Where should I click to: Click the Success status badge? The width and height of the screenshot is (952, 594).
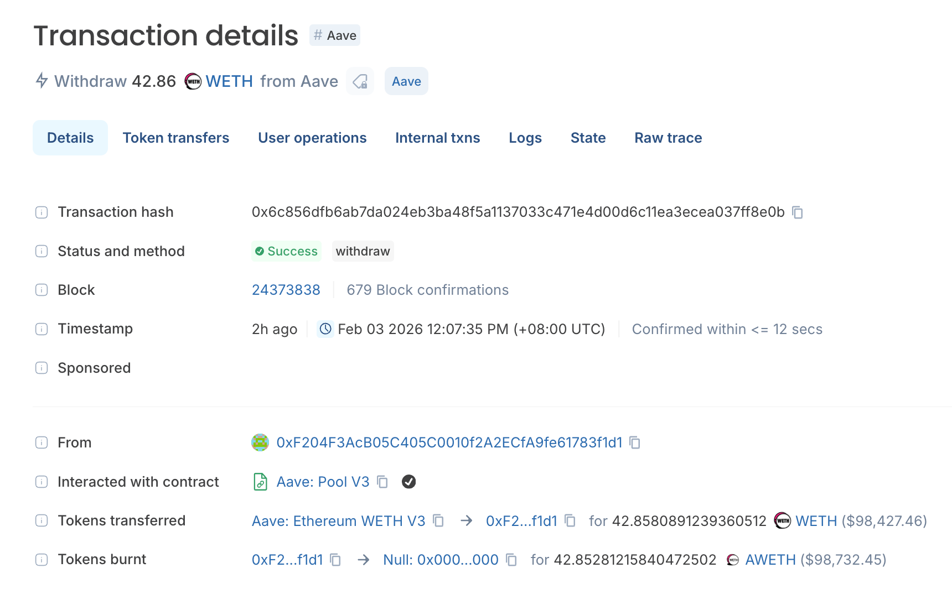286,251
